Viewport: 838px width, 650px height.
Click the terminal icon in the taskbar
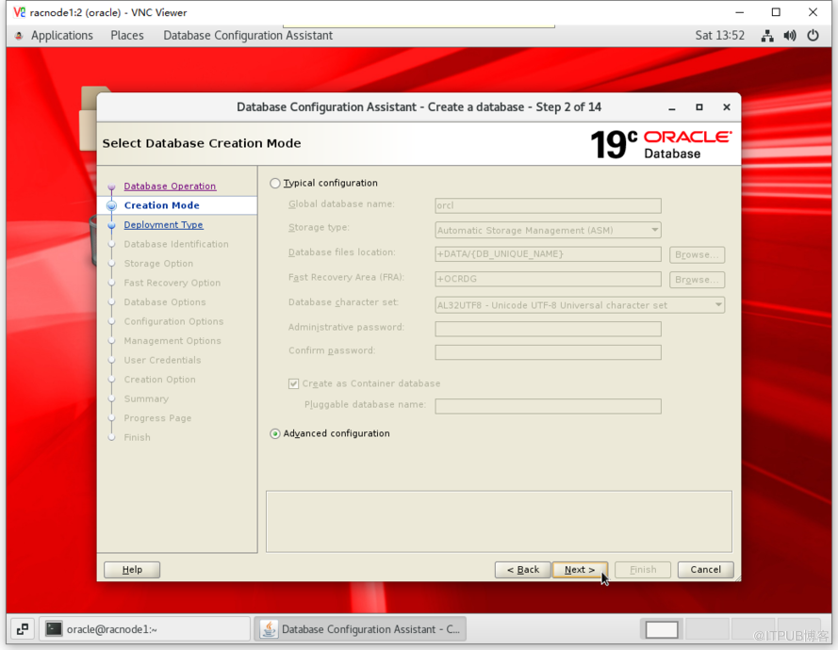pyautogui.click(x=55, y=629)
